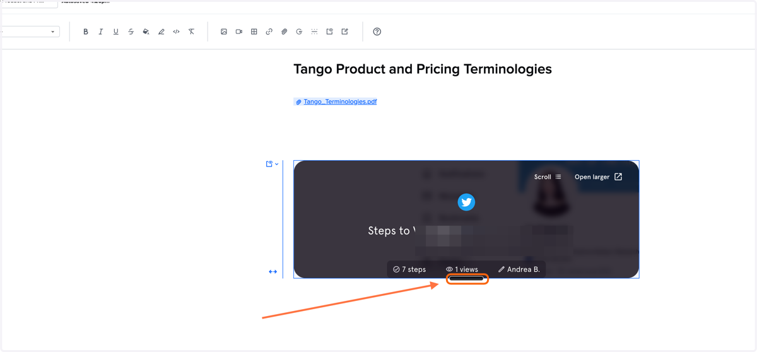This screenshot has height=352, width=757.
Task: Clear text formatting
Action: point(192,32)
